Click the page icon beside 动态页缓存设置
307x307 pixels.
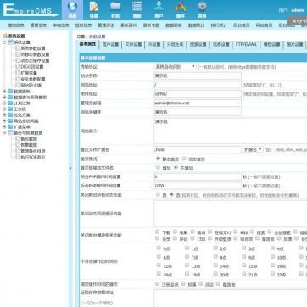[x=18, y=61]
